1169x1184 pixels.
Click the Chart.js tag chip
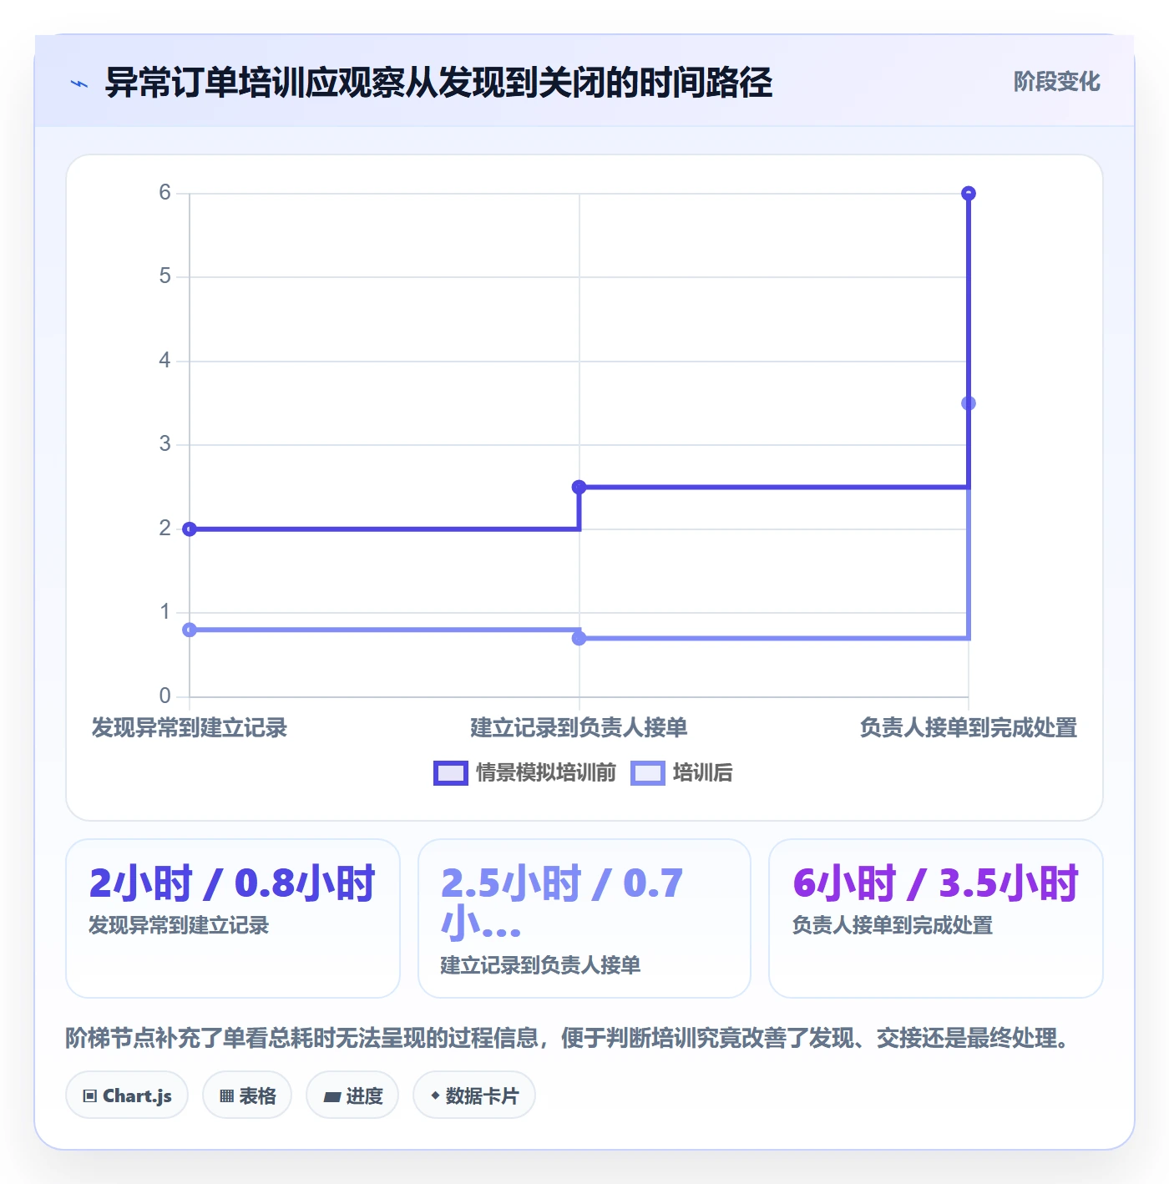coord(127,1095)
